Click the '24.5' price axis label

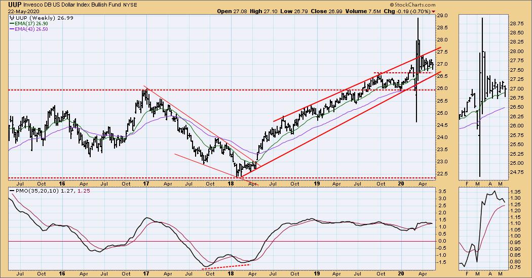pos(443,125)
